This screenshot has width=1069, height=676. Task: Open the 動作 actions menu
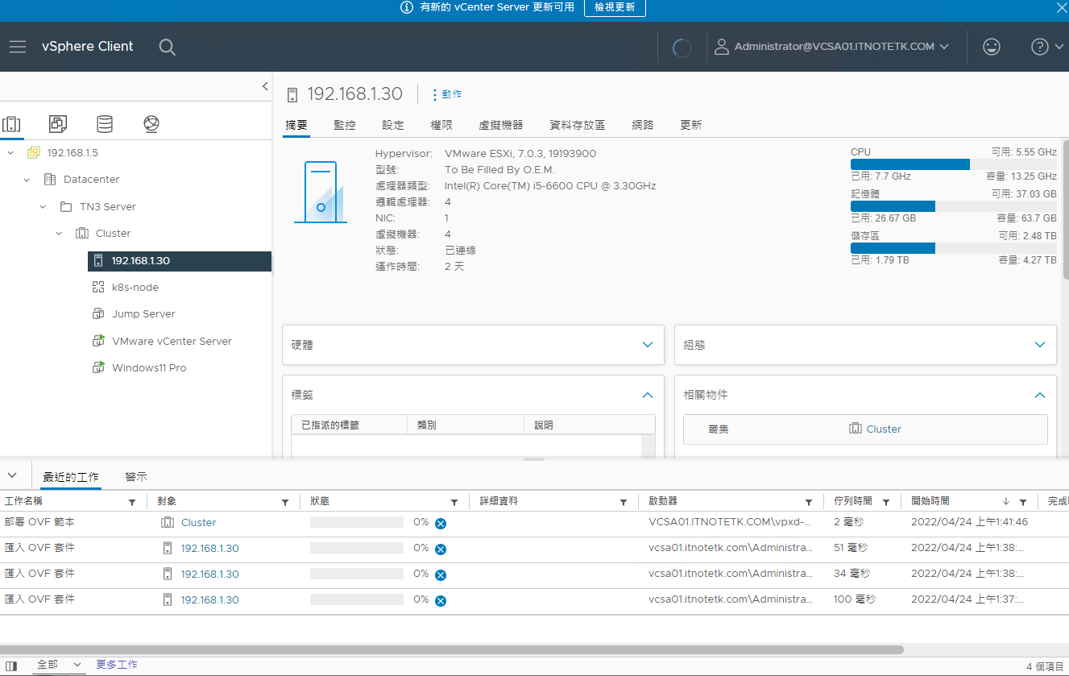tap(447, 94)
